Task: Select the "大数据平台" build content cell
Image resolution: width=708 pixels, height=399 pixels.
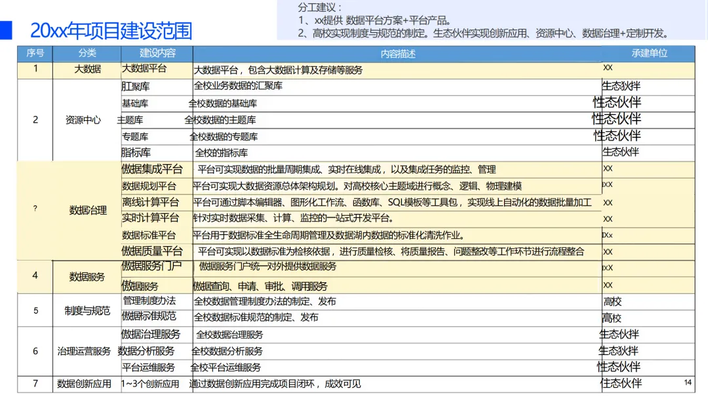Action: (144, 69)
